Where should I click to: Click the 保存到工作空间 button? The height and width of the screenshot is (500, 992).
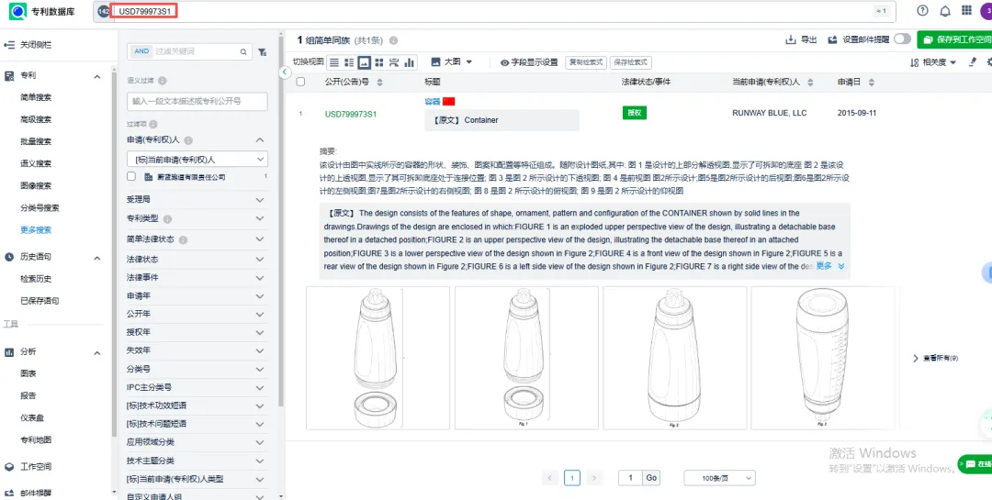955,39
